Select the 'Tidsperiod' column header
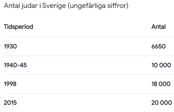 [18, 27]
